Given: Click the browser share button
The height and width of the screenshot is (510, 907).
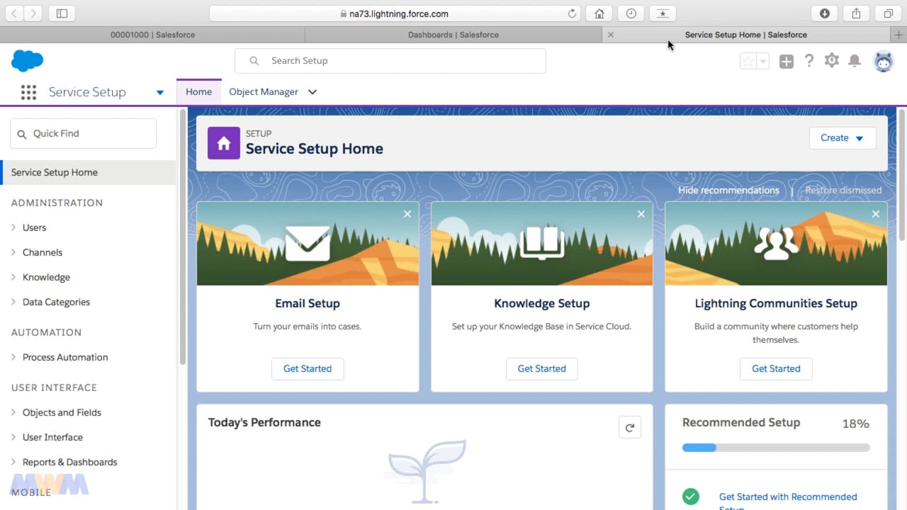Looking at the screenshot, I should pyautogui.click(x=857, y=13).
